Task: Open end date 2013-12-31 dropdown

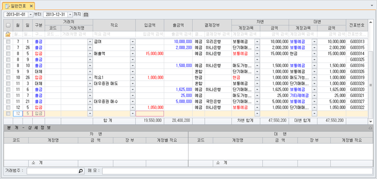Action: point(70,15)
